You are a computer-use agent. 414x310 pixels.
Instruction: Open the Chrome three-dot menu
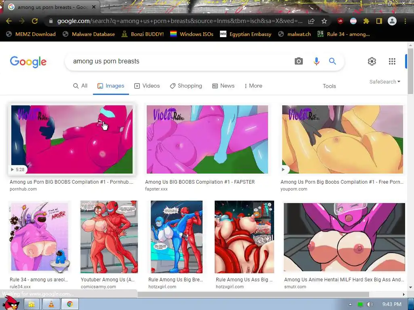(405, 21)
